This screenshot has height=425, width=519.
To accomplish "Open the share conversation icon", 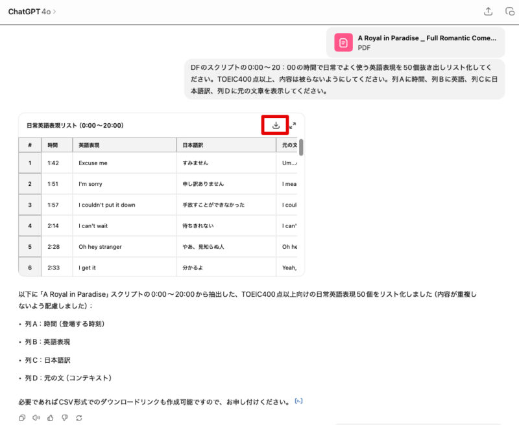I will click(x=488, y=11).
